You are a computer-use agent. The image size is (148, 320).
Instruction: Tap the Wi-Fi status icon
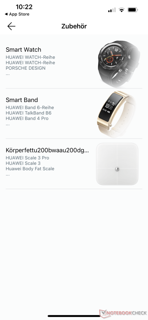(x=122, y=10)
